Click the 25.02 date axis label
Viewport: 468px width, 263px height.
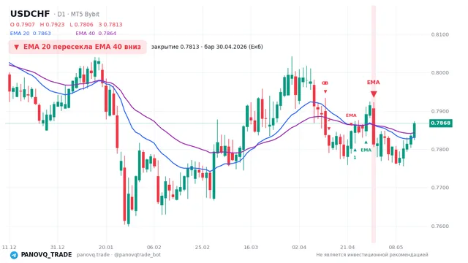pyautogui.click(x=203, y=247)
